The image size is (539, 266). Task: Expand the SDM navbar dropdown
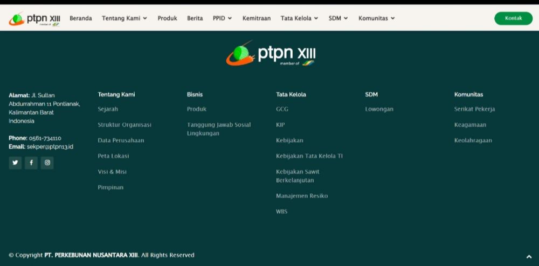tap(338, 18)
